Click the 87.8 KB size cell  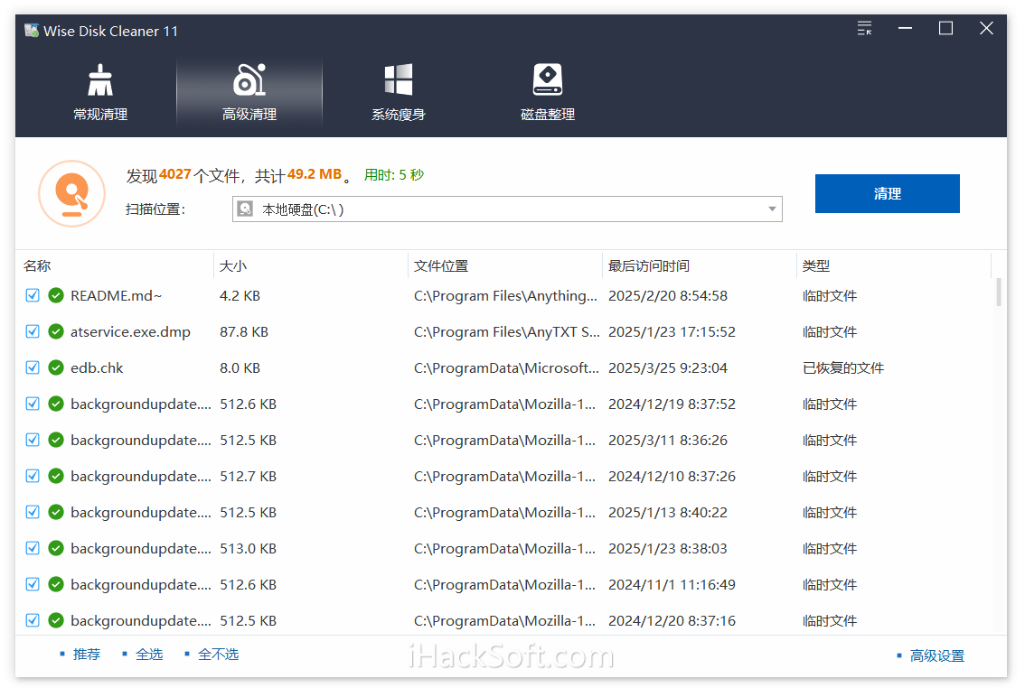(244, 332)
